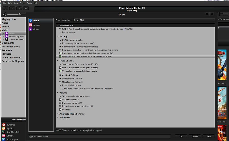Open Play silence at startup dropdown
This screenshot has width=229, height=141.
point(60,50)
